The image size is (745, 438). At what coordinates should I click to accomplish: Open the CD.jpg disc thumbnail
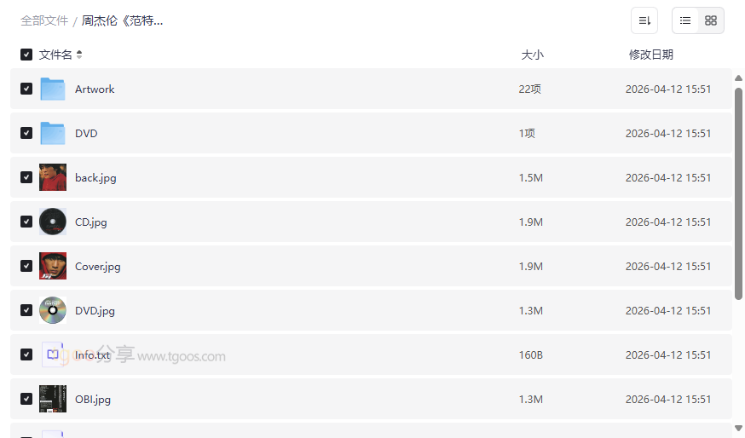(53, 222)
